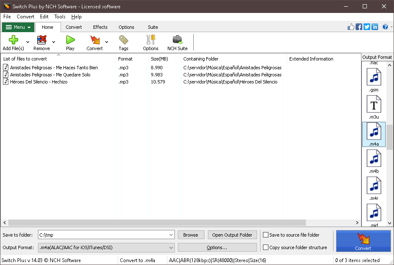Click the Convert icon in the toolbar
The height and width of the screenshot is (265, 394).
[x=95, y=40]
